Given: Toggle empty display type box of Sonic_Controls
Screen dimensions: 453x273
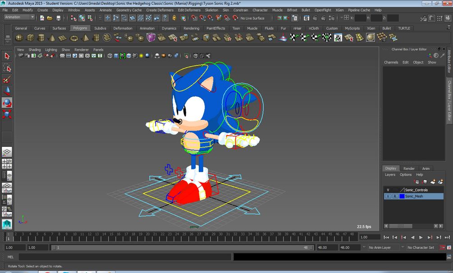Looking at the screenshot, I should click(395, 190).
